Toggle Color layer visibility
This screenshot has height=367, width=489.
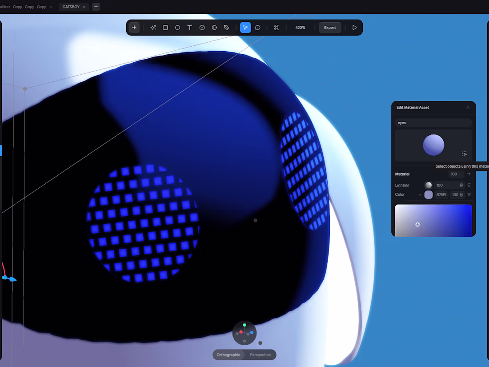(x=469, y=194)
